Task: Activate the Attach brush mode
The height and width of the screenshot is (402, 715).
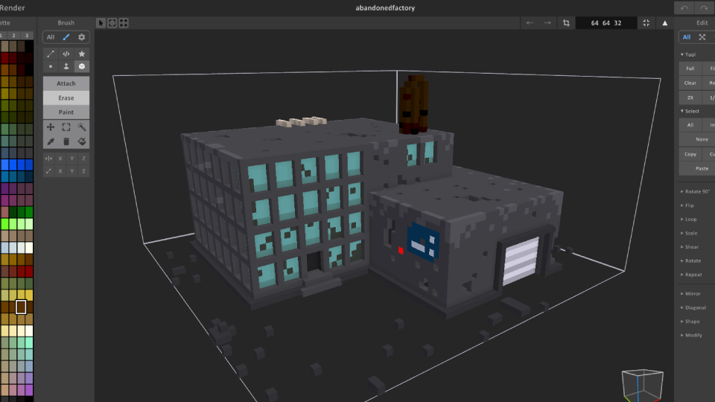Action: coord(66,83)
